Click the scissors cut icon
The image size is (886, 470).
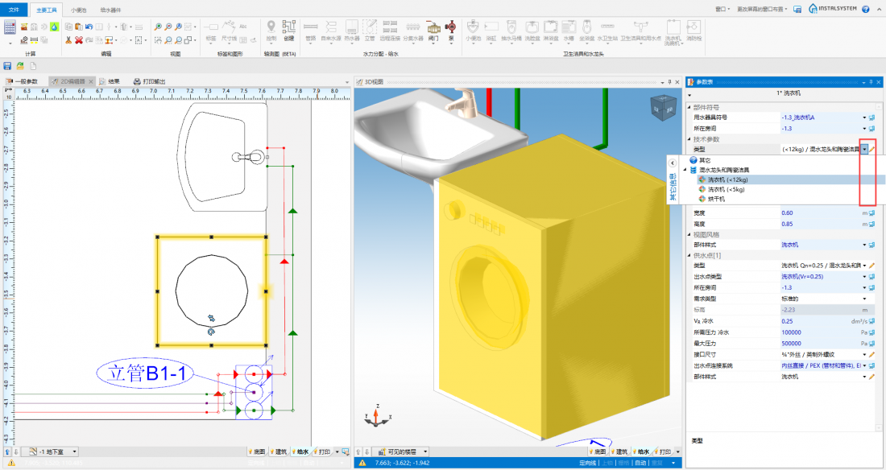69,39
